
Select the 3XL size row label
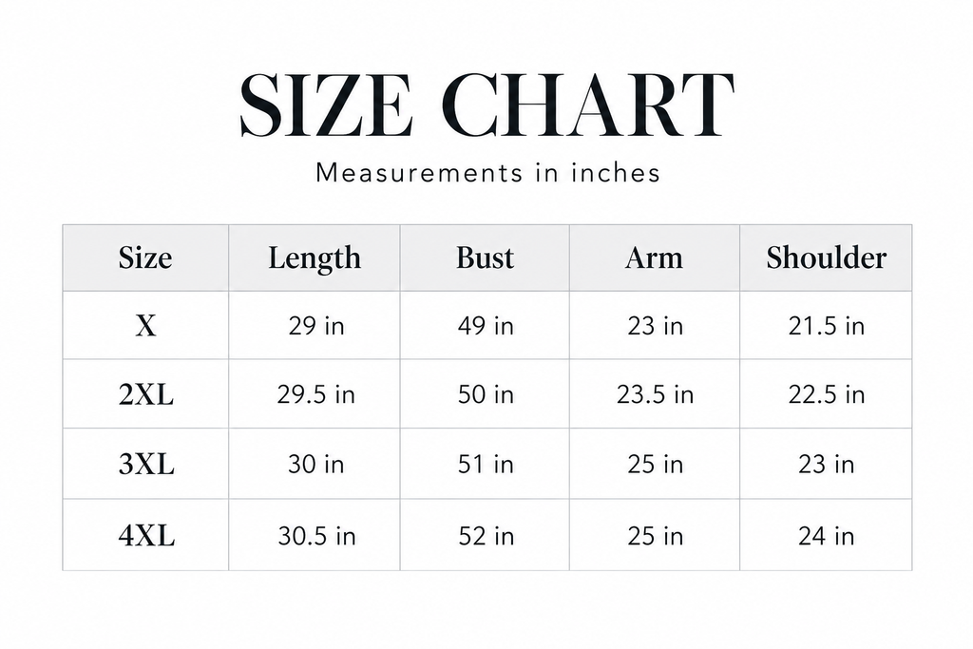coord(145,464)
